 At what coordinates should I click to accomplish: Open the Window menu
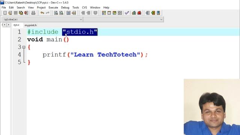click(95, 7)
